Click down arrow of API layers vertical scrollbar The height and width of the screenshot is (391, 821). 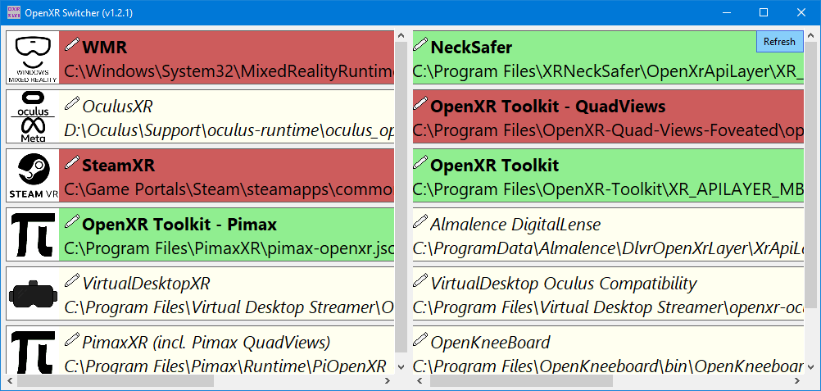811,367
